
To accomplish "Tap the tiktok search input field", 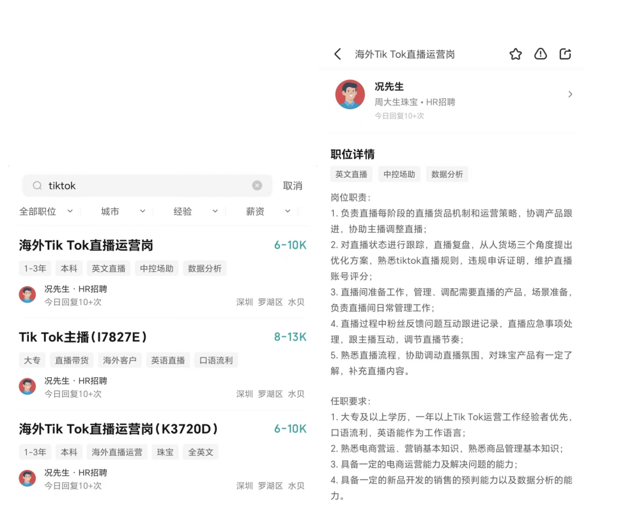I will tap(128, 185).
